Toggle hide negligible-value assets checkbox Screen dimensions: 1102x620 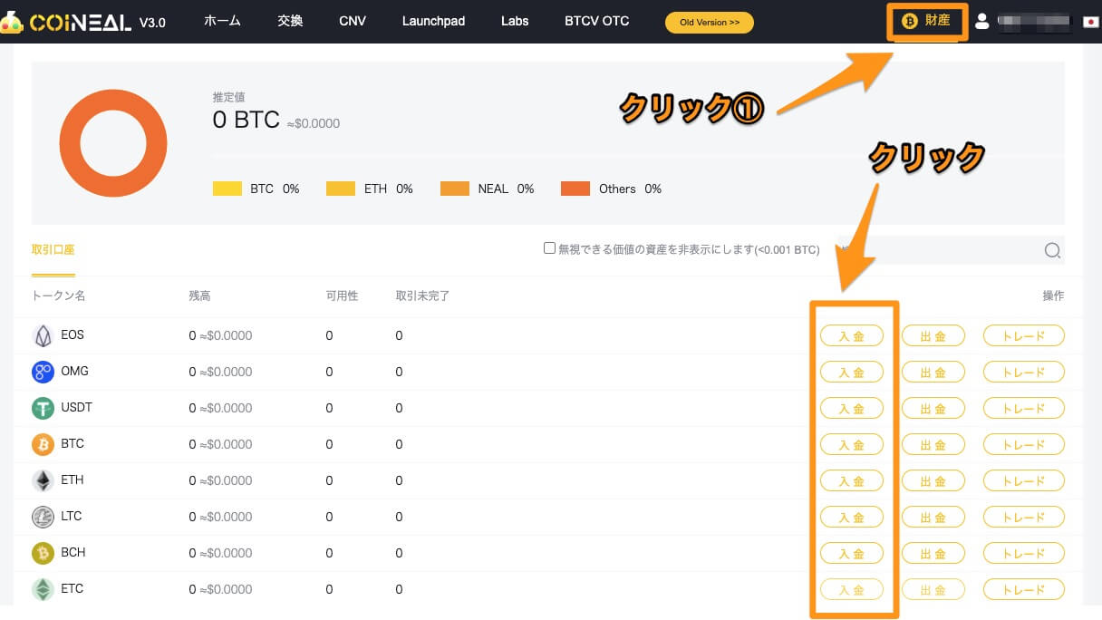[549, 247]
